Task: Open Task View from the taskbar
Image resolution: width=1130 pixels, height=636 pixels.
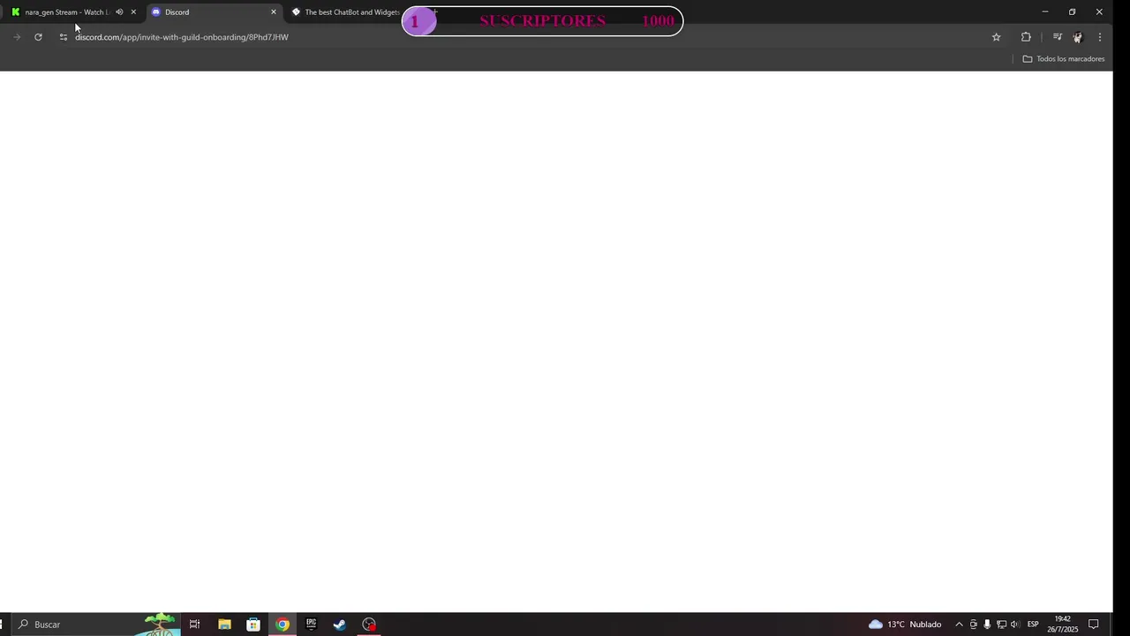Action: point(194,625)
